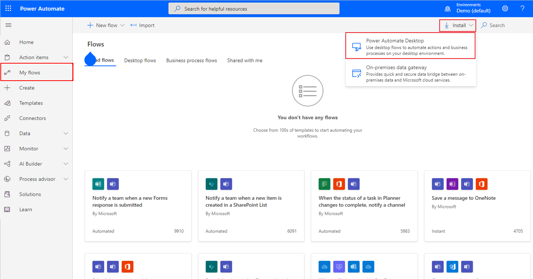Click the Planner icon on the task status card

click(x=325, y=184)
